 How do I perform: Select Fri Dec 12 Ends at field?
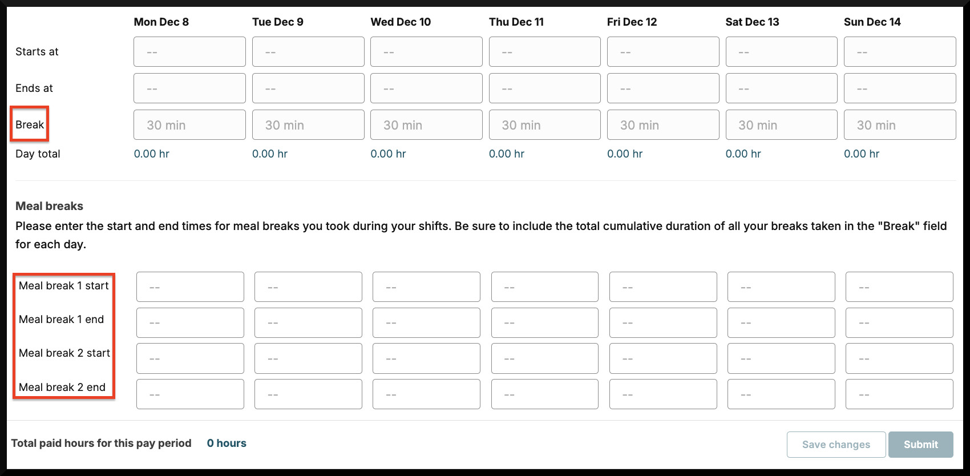pyautogui.click(x=663, y=88)
